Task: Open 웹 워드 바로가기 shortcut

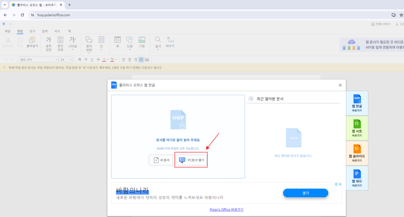Action: 357,178
